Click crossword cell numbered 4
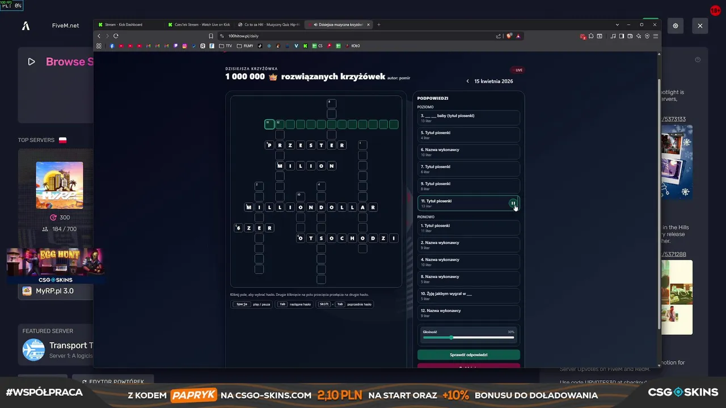 tap(321, 186)
